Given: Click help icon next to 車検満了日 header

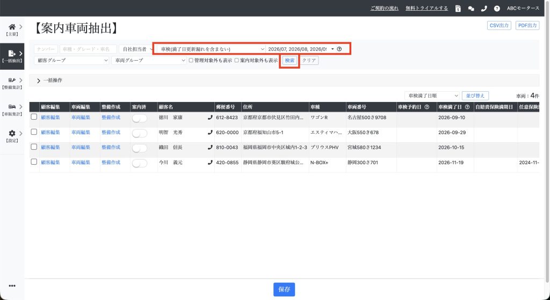Looking at the screenshot, I should click(467, 107).
